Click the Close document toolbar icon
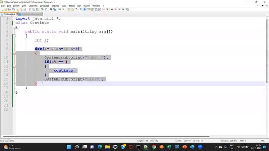The width and height of the screenshot is (269, 151). (x=17, y=10)
